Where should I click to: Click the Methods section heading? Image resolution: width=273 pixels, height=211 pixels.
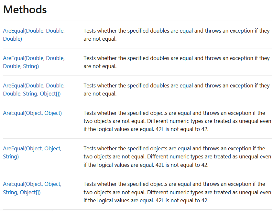(x=25, y=9)
